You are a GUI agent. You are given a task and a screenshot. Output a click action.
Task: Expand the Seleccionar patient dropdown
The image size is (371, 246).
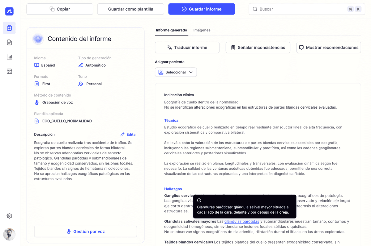pyautogui.click(x=176, y=72)
